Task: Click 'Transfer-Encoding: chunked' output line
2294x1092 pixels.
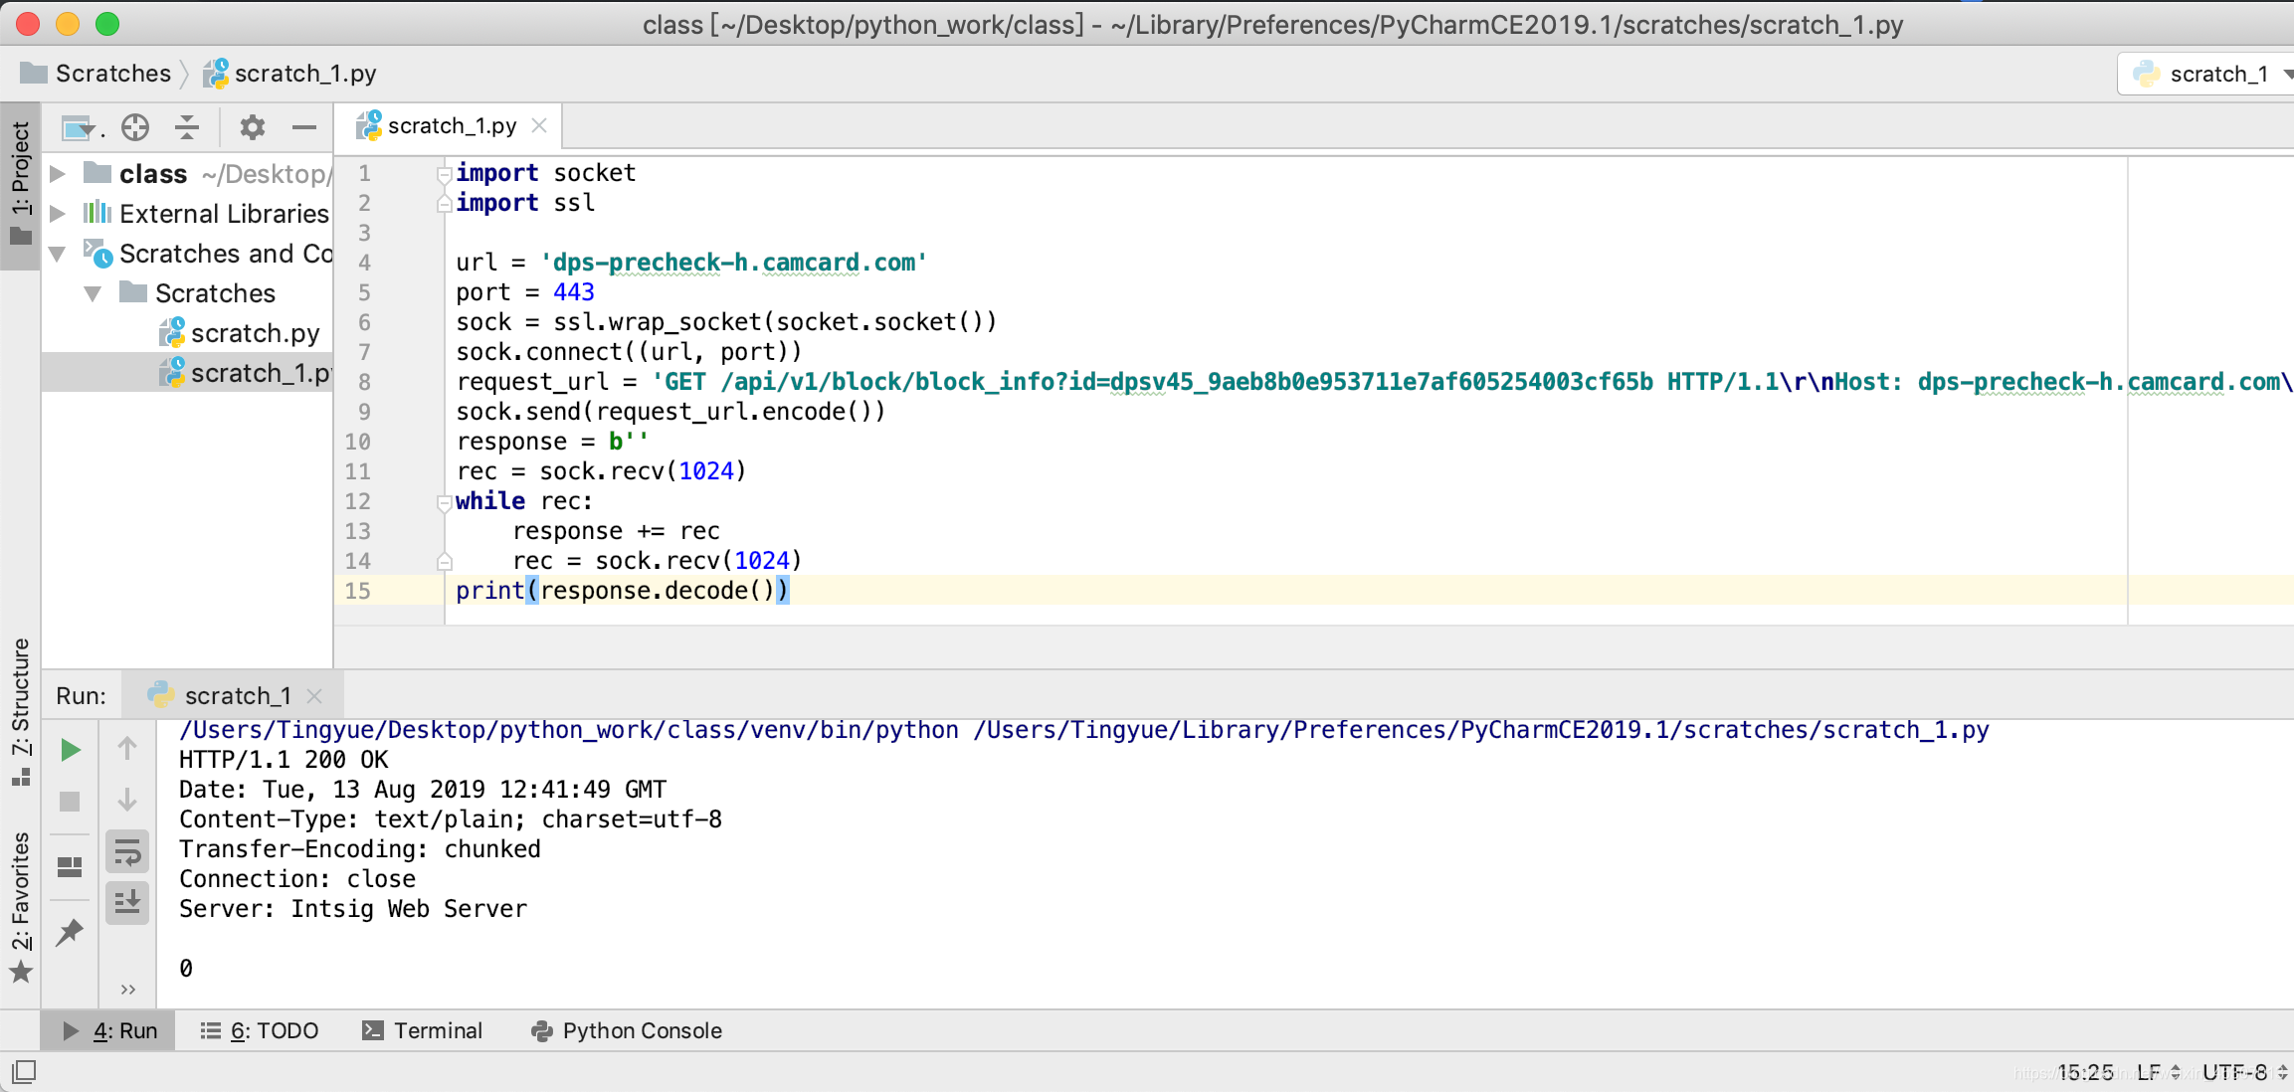Action: pyautogui.click(x=360, y=849)
